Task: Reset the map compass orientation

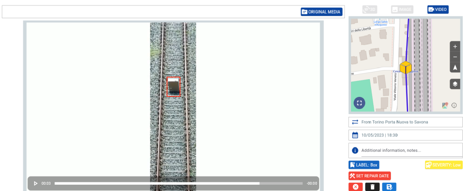Action: [455, 67]
